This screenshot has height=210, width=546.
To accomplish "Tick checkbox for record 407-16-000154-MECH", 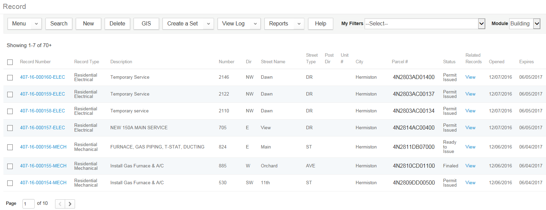I will pos(10,183).
